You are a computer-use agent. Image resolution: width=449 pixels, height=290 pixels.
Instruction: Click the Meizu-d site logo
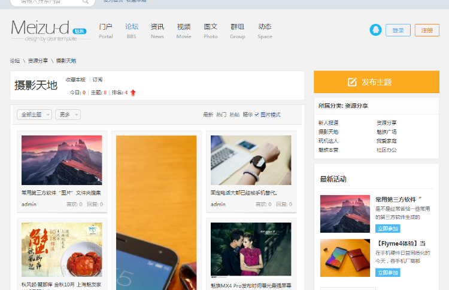tap(50, 30)
